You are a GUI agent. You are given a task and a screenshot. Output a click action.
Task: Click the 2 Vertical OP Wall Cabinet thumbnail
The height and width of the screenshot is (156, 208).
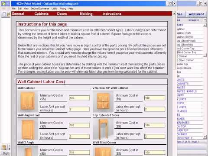(x=103, y=101)
